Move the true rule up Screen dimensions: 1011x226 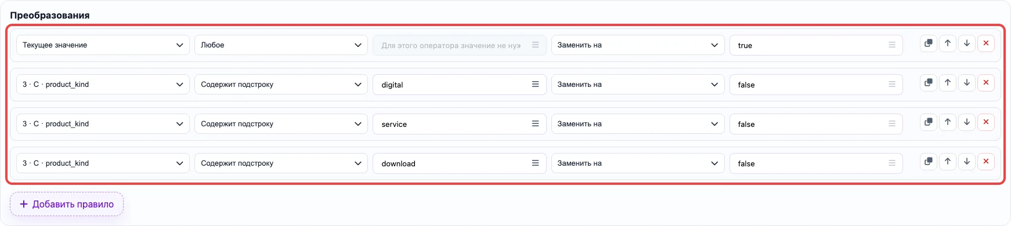(948, 43)
